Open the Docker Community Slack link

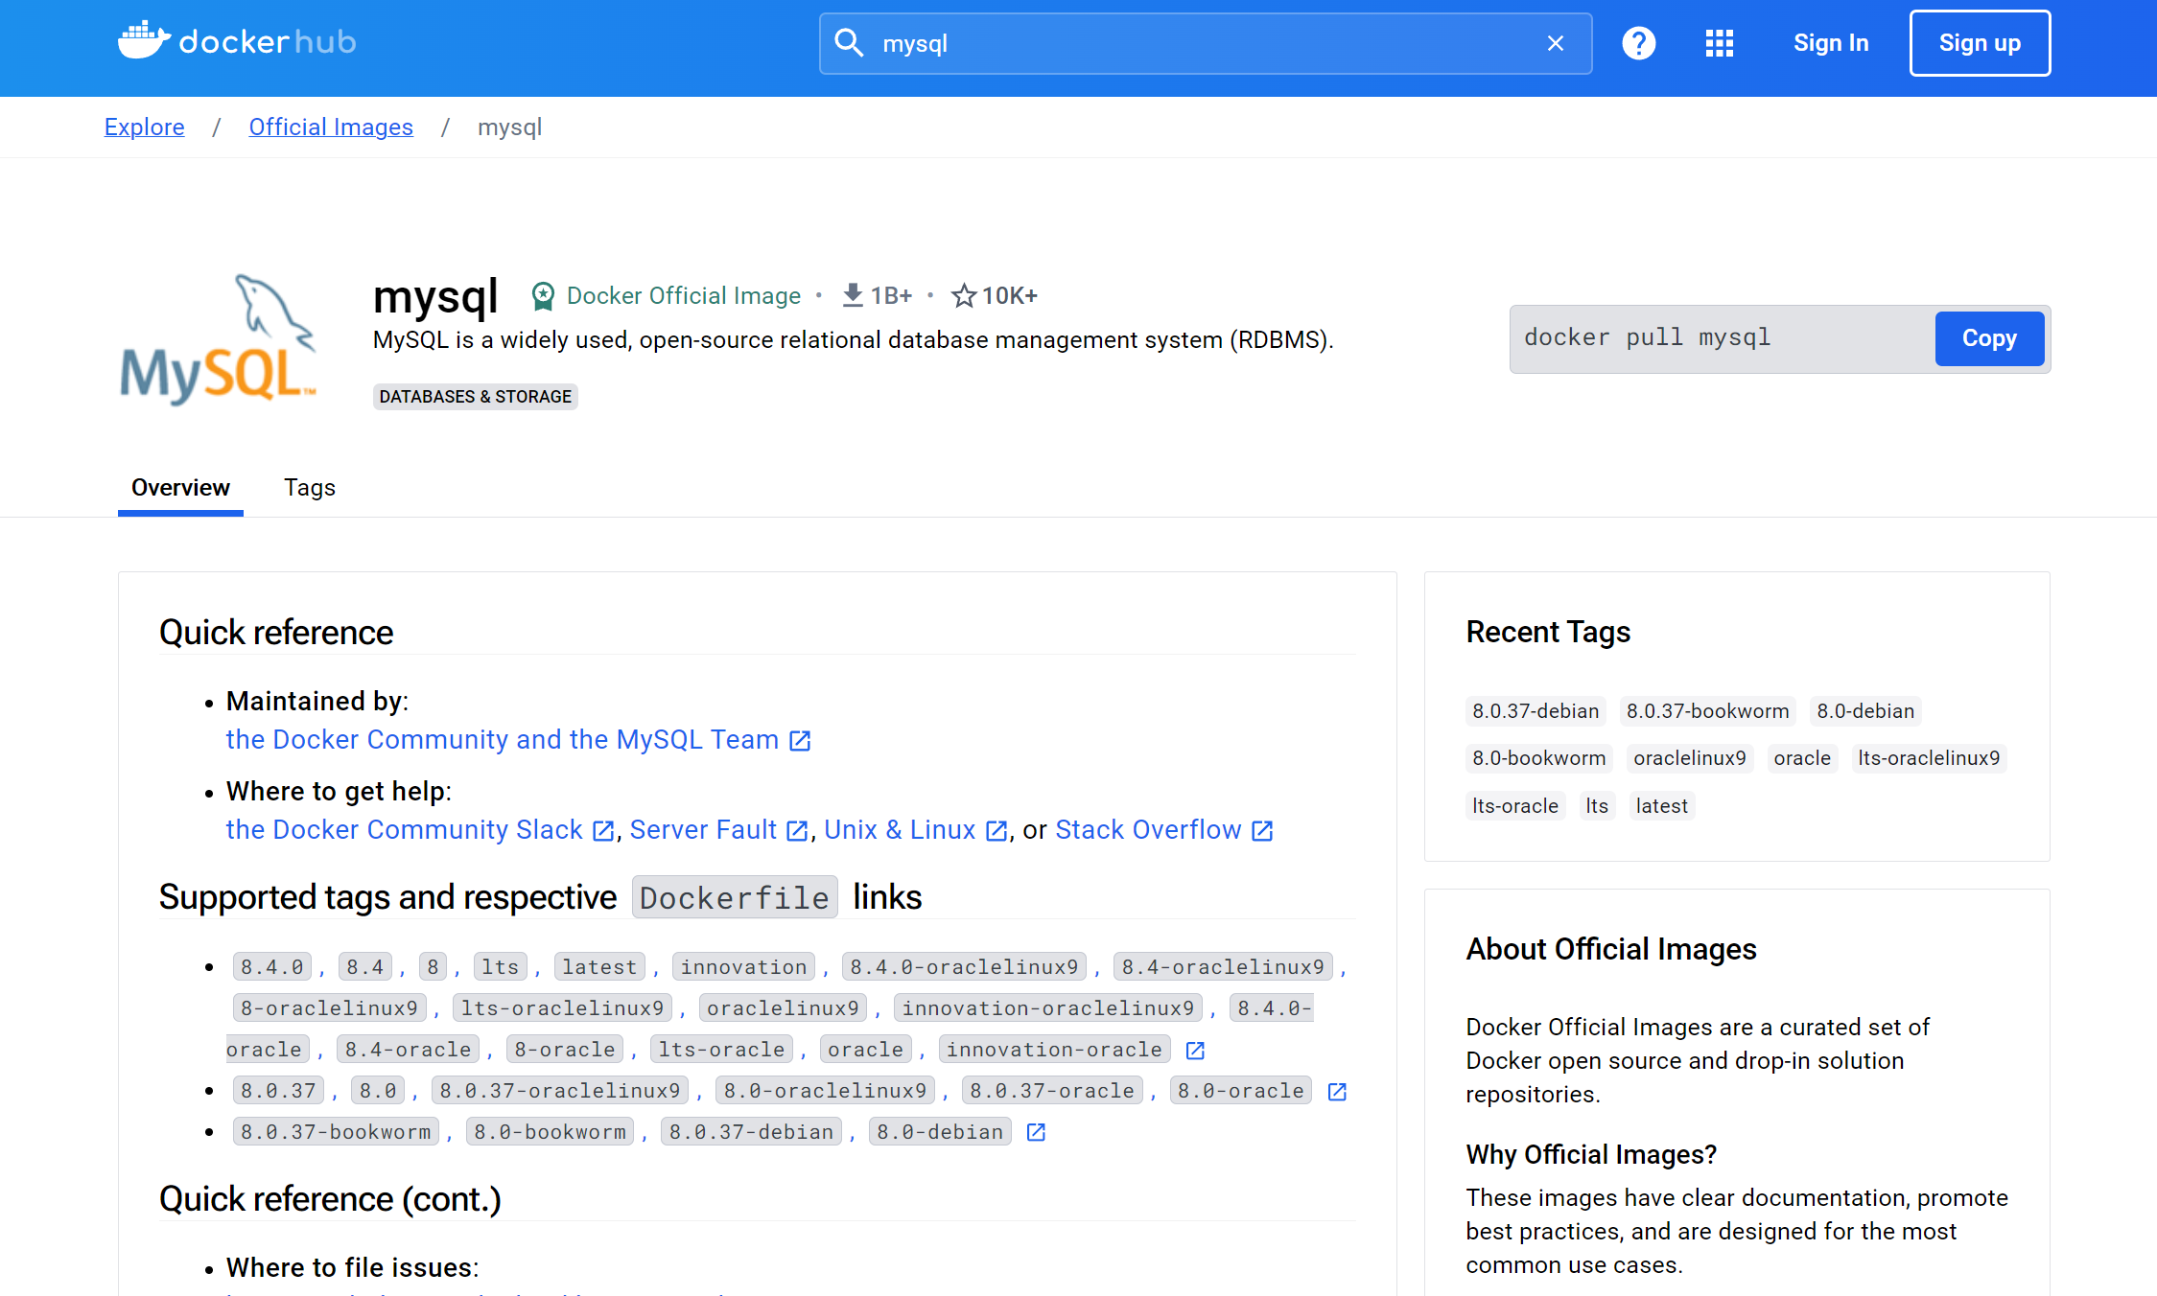click(405, 830)
